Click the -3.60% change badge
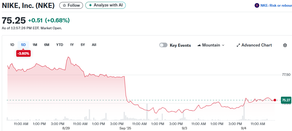The width and height of the screenshot is (292, 131). pos(23,54)
